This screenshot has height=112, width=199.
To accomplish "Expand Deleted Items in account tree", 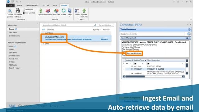I will tap(8, 56).
